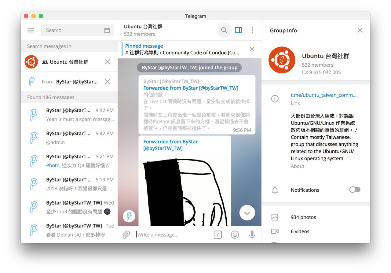Click the search magnifier in chat header
This screenshot has width=391, height=273.
click(x=224, y=30)
